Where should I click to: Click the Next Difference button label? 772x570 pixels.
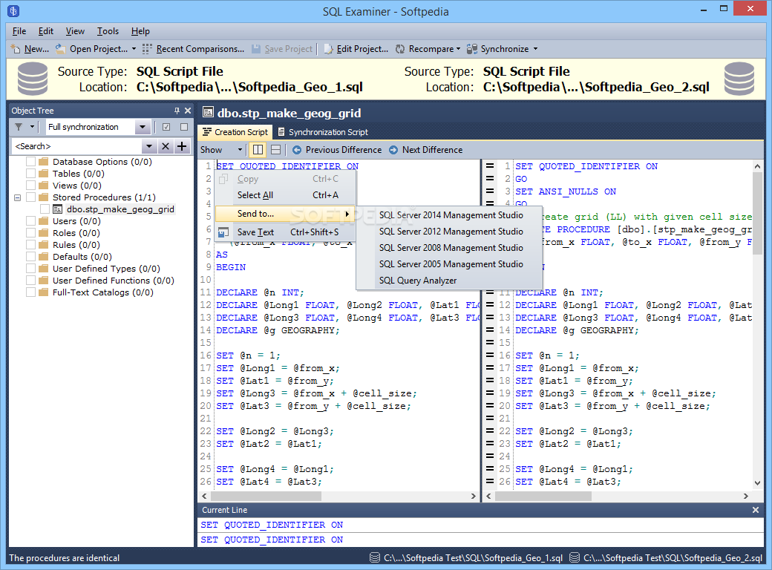coord(432,150)
